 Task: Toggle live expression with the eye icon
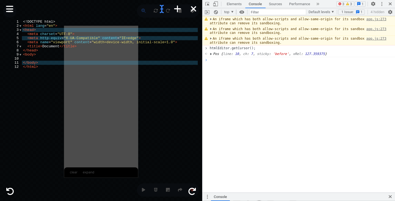coord(242,12)
